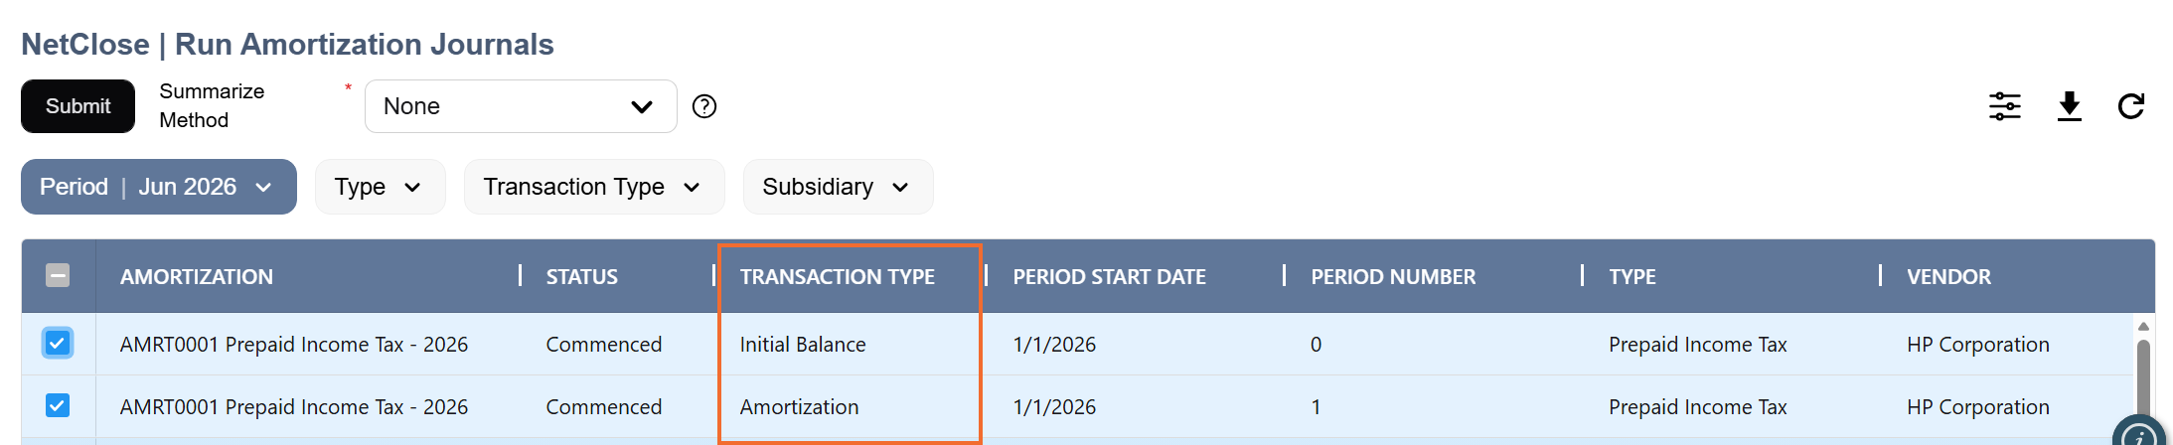Click the download export icon
The height and width of the screenshot is (445, 2173).
pyautogui.click(x=2069, y=106)
